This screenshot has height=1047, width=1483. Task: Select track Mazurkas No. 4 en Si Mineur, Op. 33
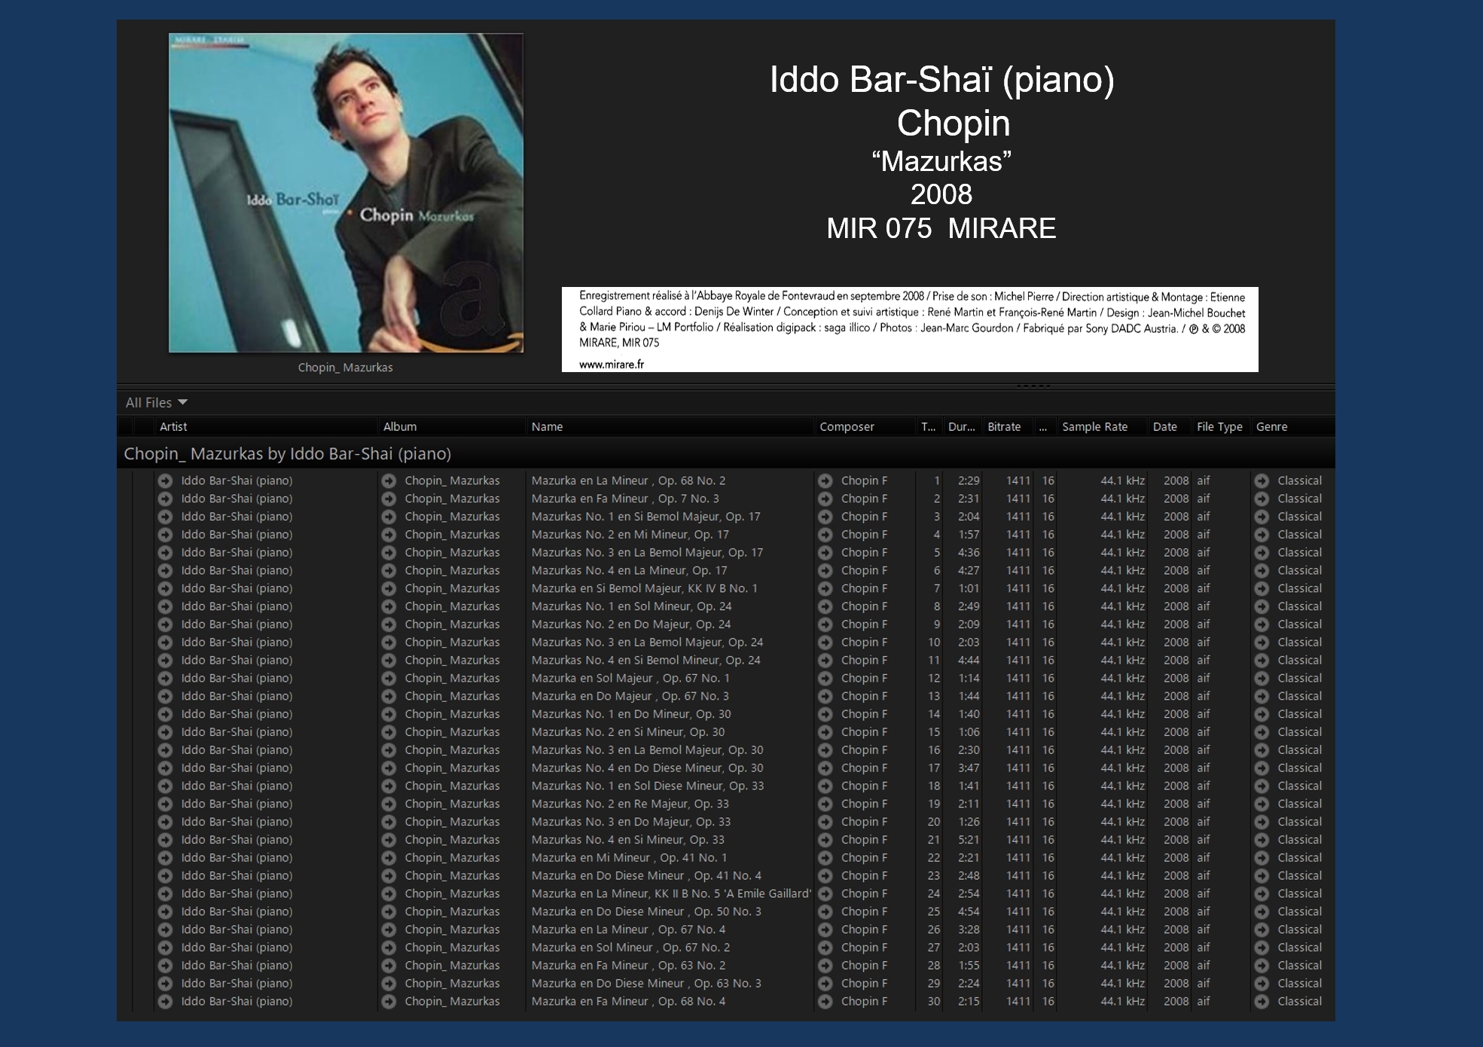tap(627, 840)
